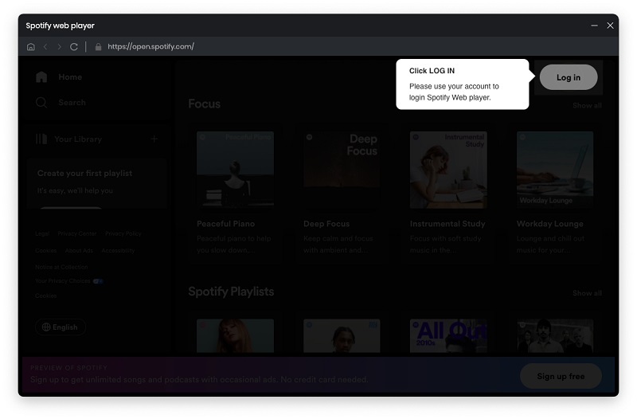
Task: Open the Notice at Collection link
Action: [61, 267]
